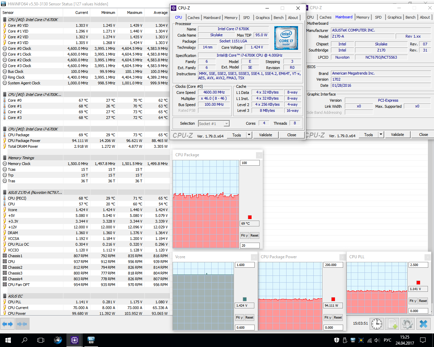Click the sheet-with-plus logging icon
The width and height of the screenshot is (434, 347).
392,324
